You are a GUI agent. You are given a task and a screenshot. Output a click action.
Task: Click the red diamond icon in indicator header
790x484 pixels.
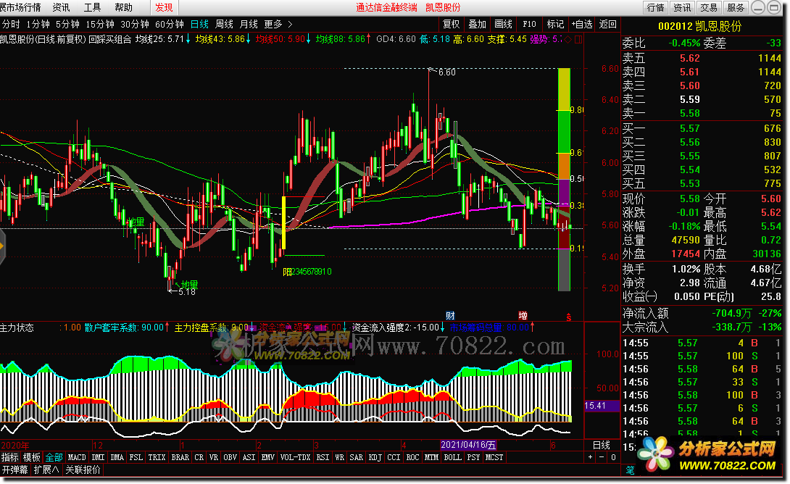click(x=569, y=39)
